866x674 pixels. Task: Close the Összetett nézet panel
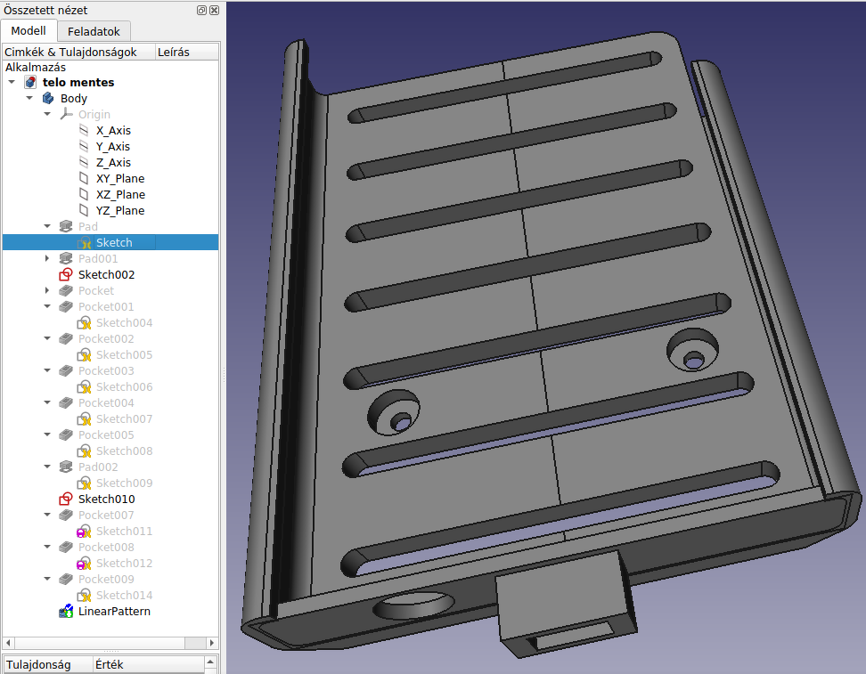215,10
